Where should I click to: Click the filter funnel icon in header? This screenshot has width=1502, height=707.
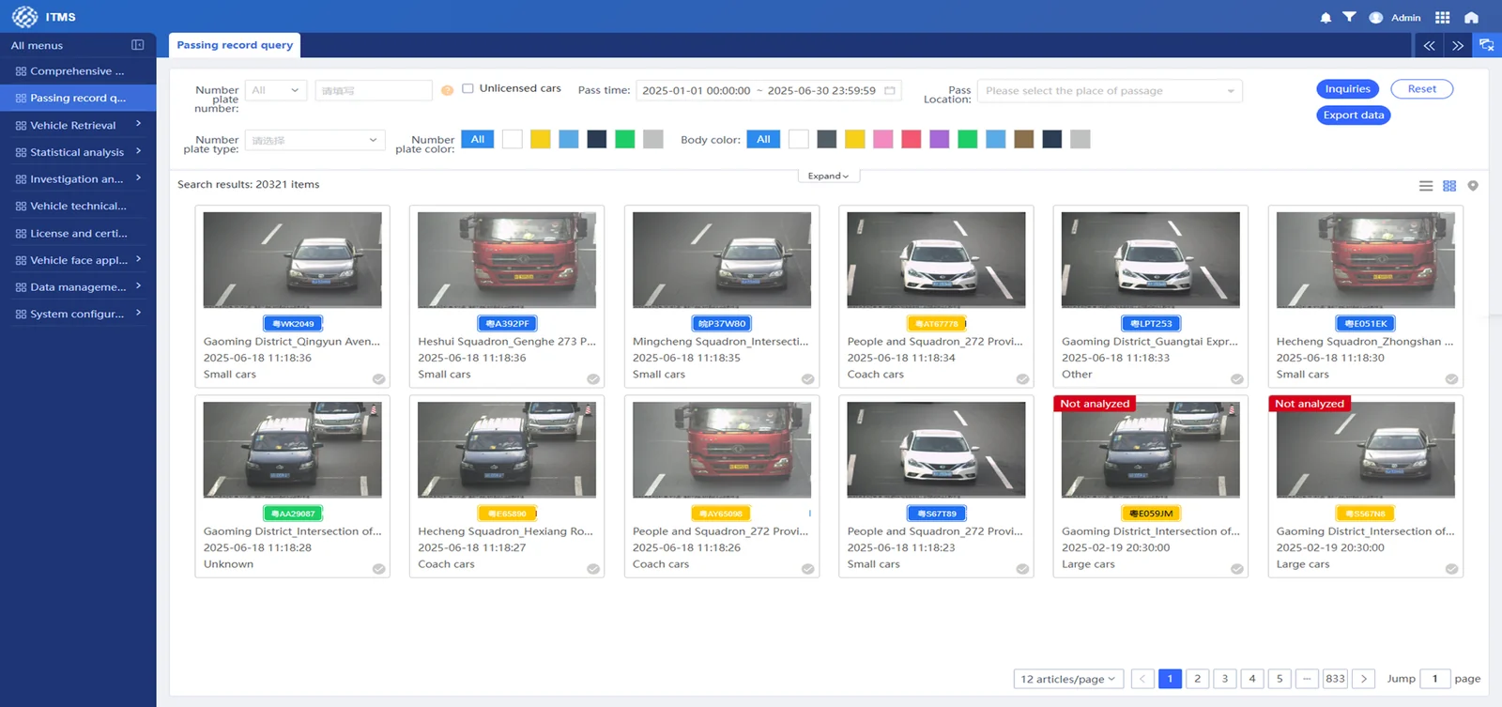1349,17
